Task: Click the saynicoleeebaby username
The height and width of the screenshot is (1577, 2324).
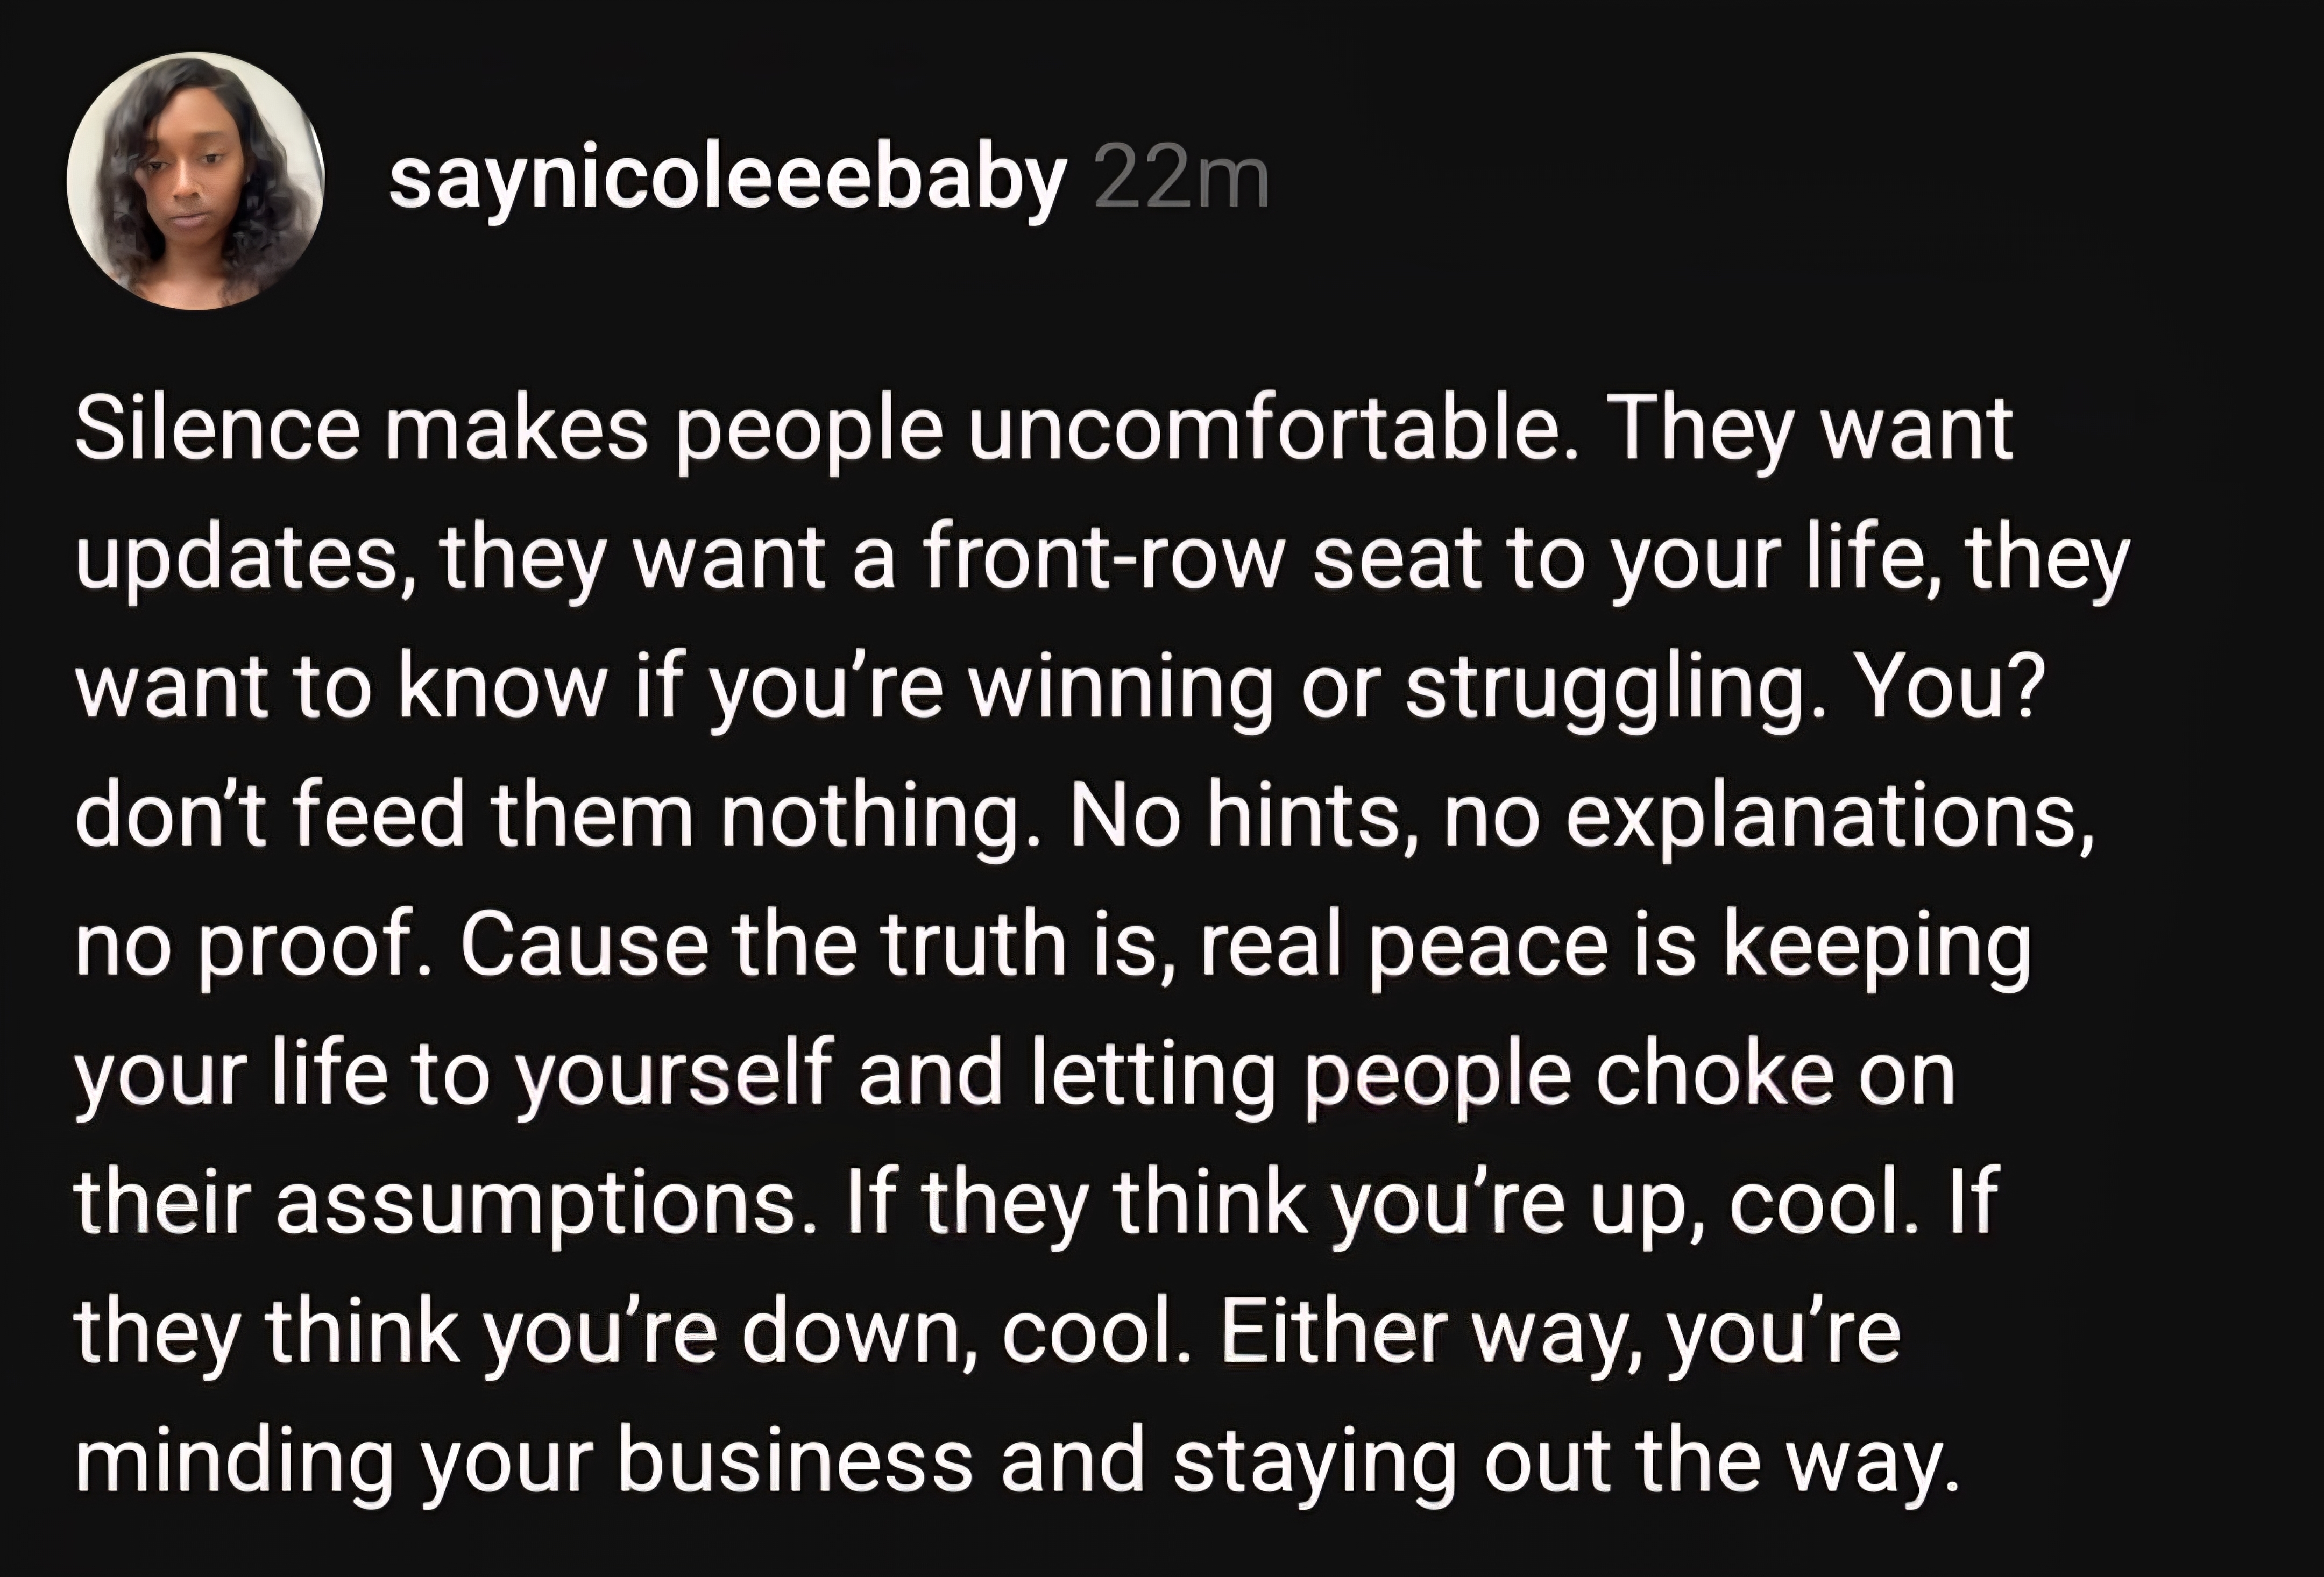Action: coord(727,180)
